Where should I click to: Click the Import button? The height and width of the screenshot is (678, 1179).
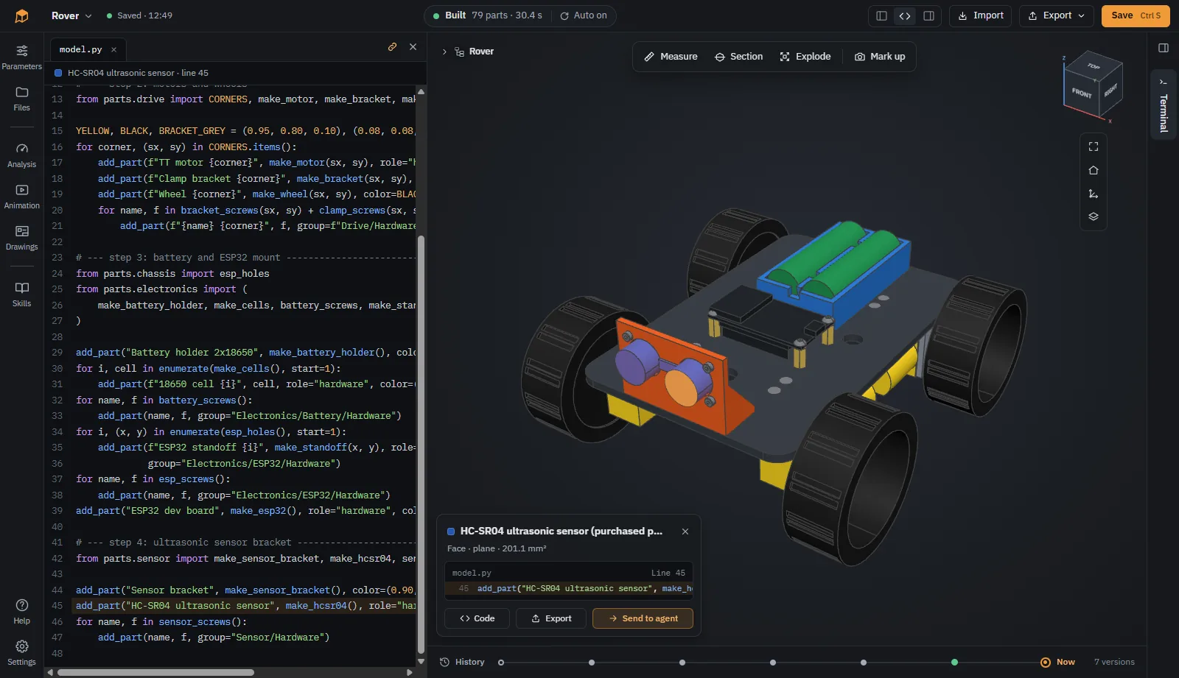pos(981,15)
